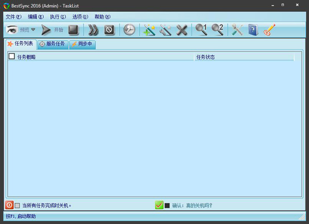Toggle the select-all checkbox in header

tap(12, 56)
